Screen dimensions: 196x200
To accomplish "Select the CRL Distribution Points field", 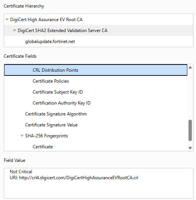I will click(96, 70).
